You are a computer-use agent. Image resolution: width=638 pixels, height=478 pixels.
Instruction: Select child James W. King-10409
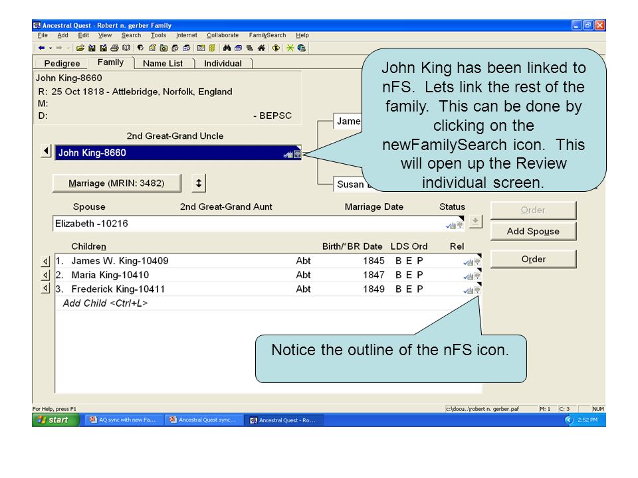click(268, 261)
